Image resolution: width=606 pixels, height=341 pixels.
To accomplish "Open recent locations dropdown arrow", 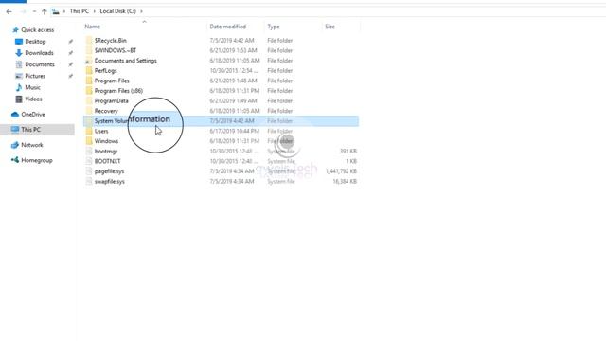I will tap(34, 11).
